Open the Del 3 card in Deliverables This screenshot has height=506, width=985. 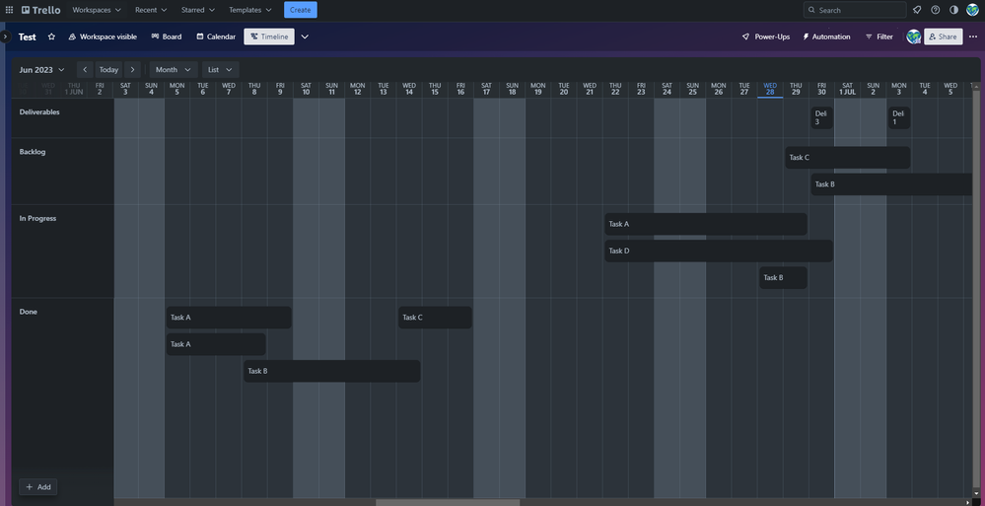[821, 117]
